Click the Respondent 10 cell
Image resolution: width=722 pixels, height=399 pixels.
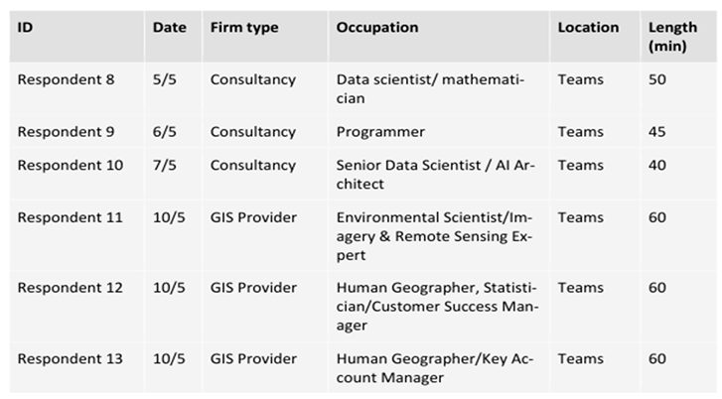click(70, 165)
